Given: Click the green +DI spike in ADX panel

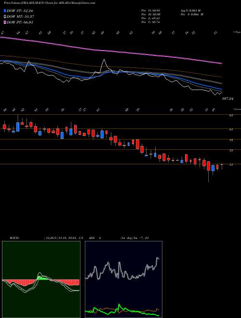Looking at the screenshot, I should [x=119, y=305].
